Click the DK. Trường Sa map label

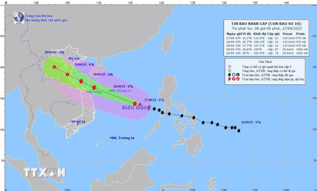pos(122,138)
